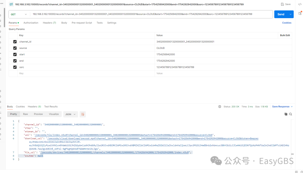The image size is (303, 173).
Task: Open the request Headers (7) tab
Action: [x=49, y=23]
